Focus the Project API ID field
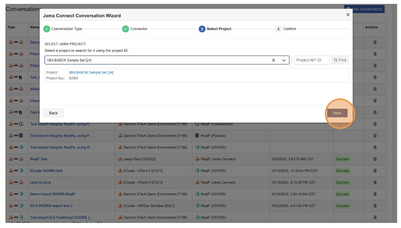 click(312, 60)
